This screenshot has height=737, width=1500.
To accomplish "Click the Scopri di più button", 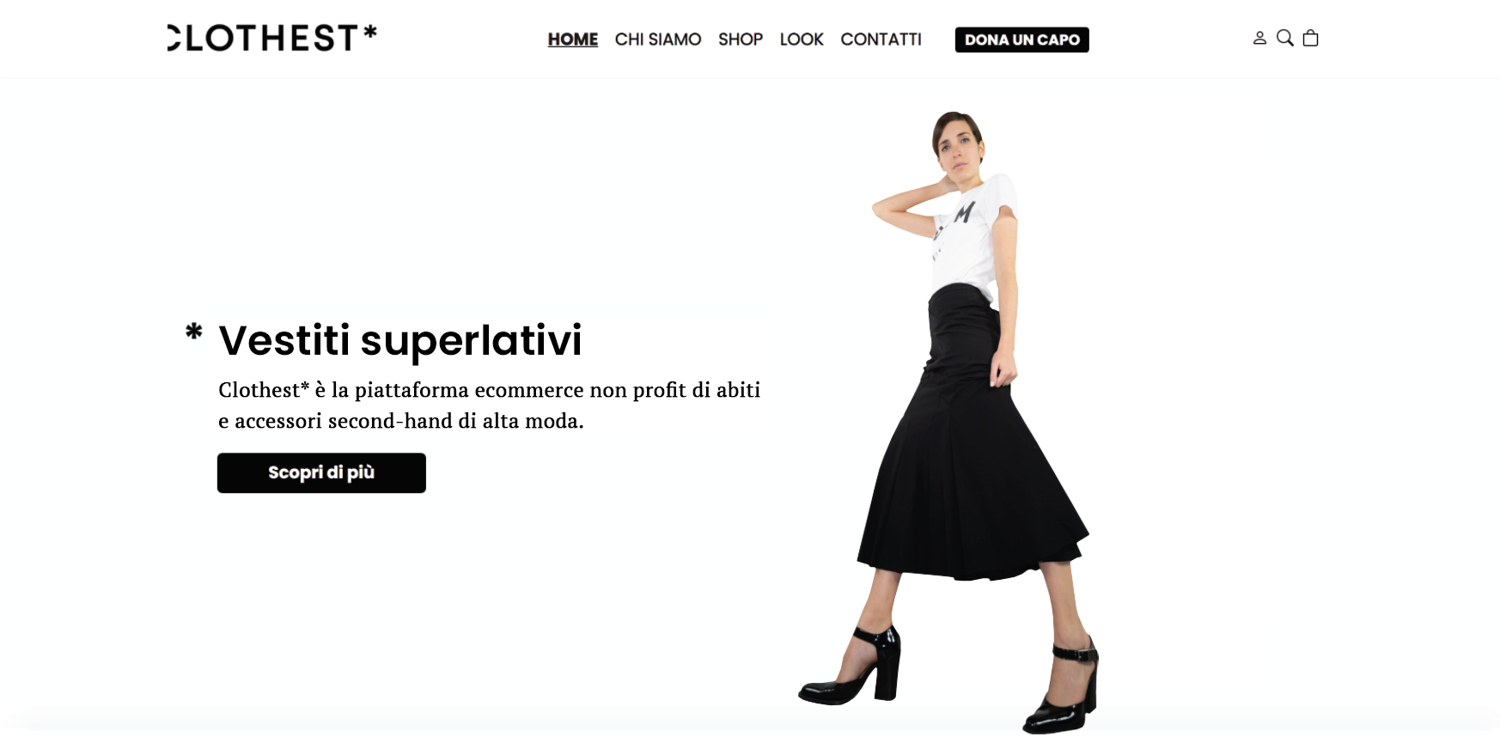I will coord(321,472).
